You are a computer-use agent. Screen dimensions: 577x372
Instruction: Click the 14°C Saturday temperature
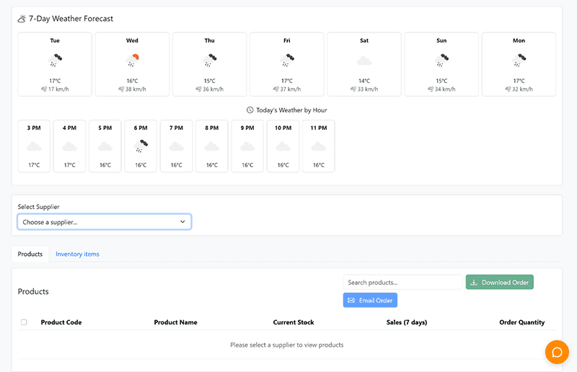tap(364, 81)
